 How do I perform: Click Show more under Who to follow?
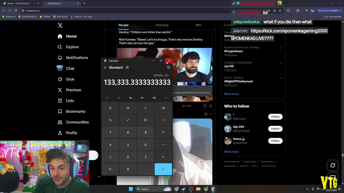click(231, 152)
